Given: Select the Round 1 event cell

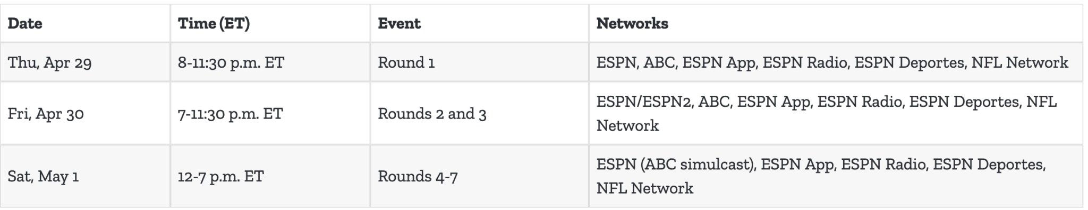Looking at the screenshot, I should coord(480,62).
